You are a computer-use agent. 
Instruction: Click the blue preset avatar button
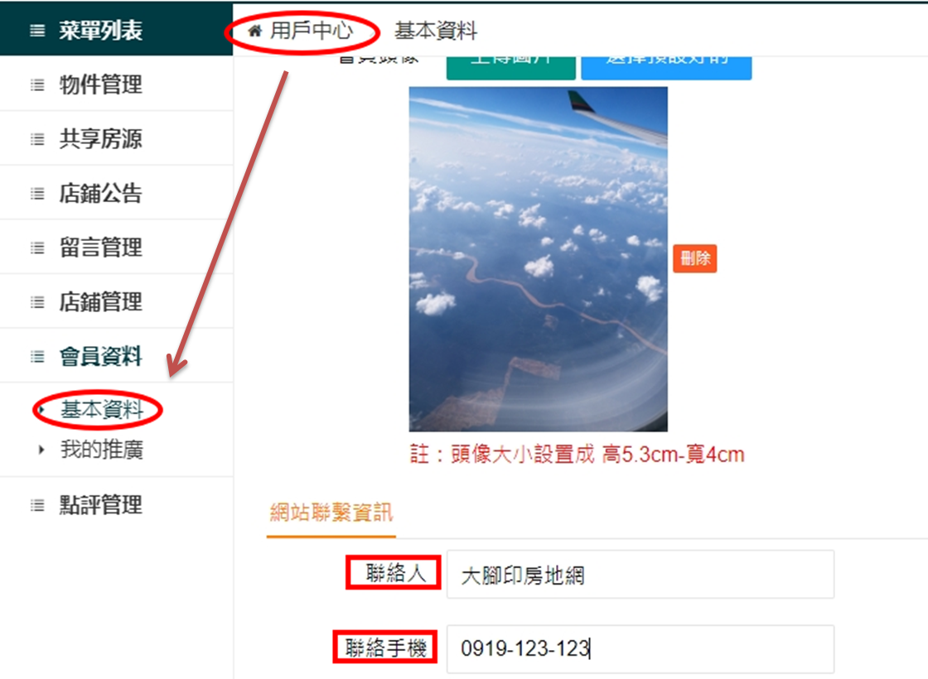666,67
